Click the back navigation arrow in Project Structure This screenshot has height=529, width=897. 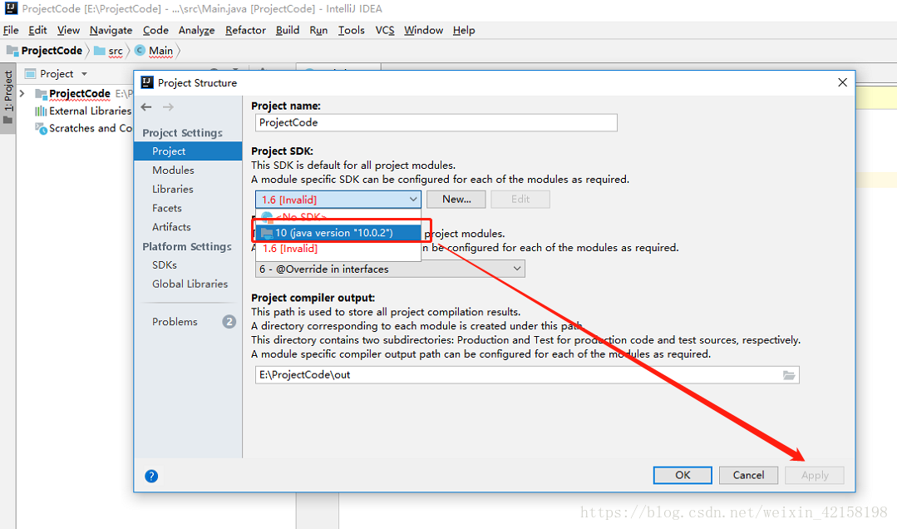click(145, 106)
